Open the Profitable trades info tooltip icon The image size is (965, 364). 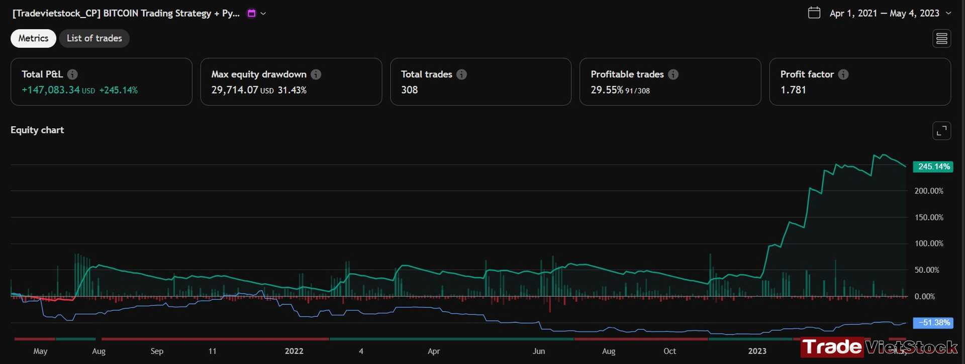673,74
